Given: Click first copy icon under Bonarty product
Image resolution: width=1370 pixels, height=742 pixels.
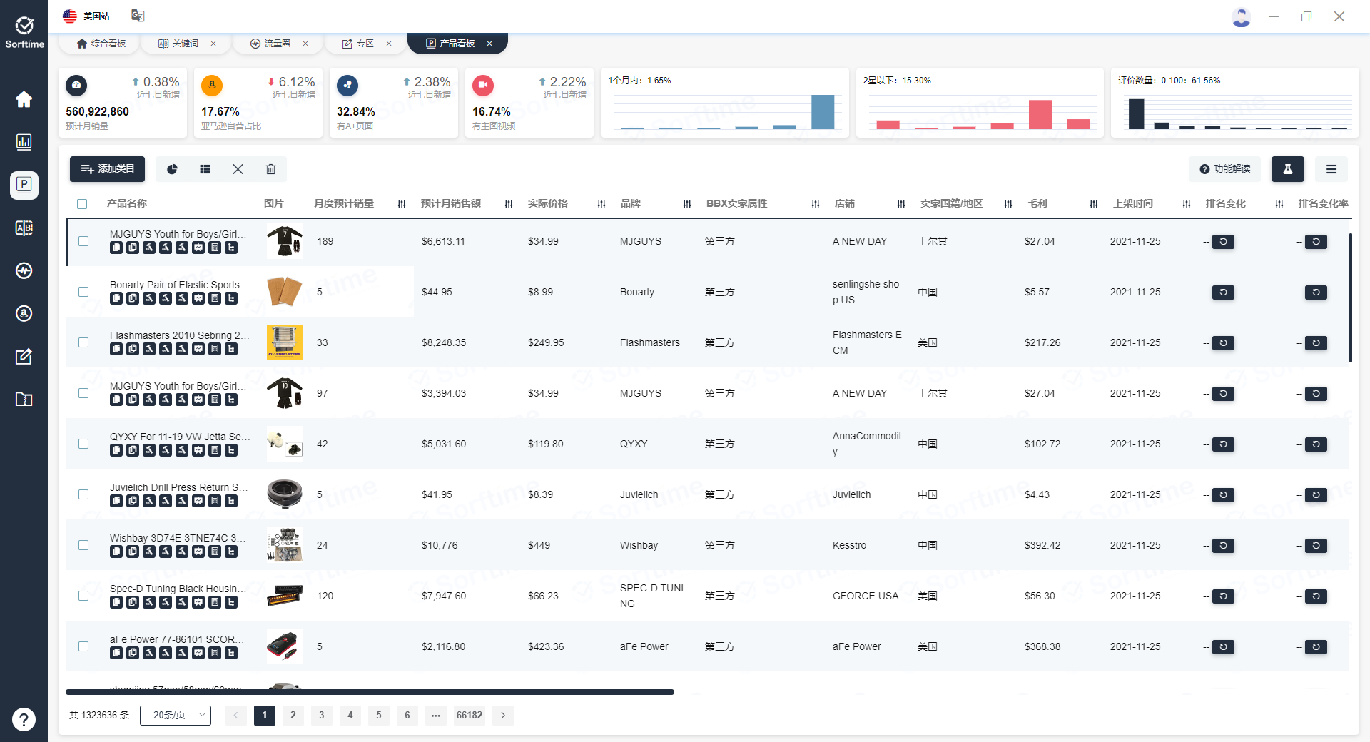Looking at the screenshot, I should click(116, 298).
